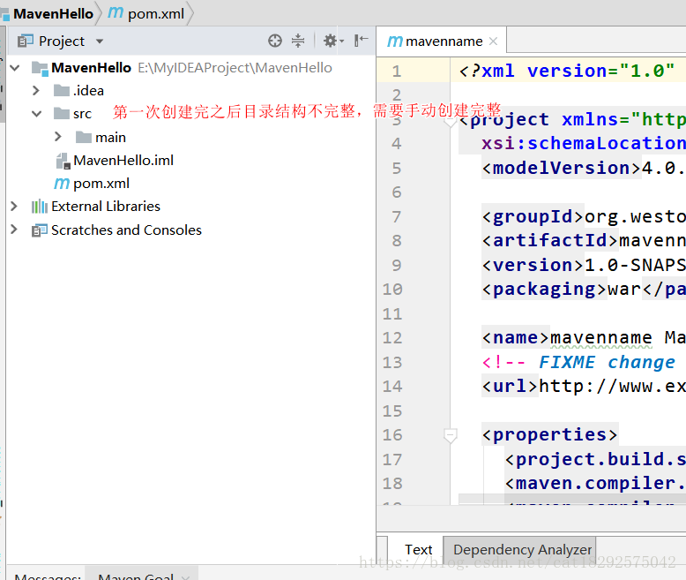Click the FIXME comment line
The height and width of the screenshot is (580, 686).
click(578, 362)
